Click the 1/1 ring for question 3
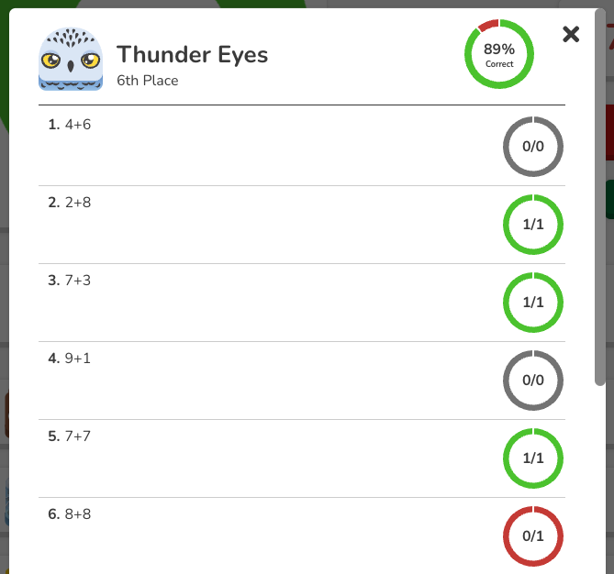This screenshot has height=574, width=614. click(x=533, y=302)
